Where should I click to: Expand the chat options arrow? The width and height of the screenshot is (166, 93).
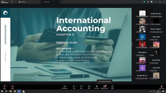click(x=77, y=86)
